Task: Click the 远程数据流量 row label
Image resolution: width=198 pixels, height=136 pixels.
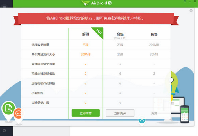Action: (40, 45)
